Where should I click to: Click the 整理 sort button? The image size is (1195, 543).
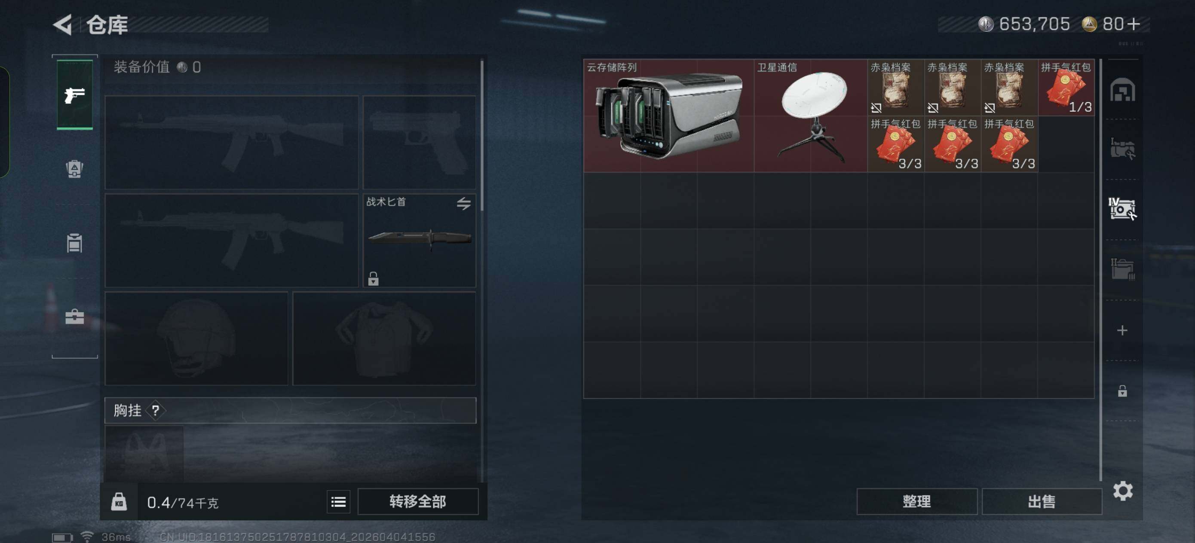[x=916, y=501]
